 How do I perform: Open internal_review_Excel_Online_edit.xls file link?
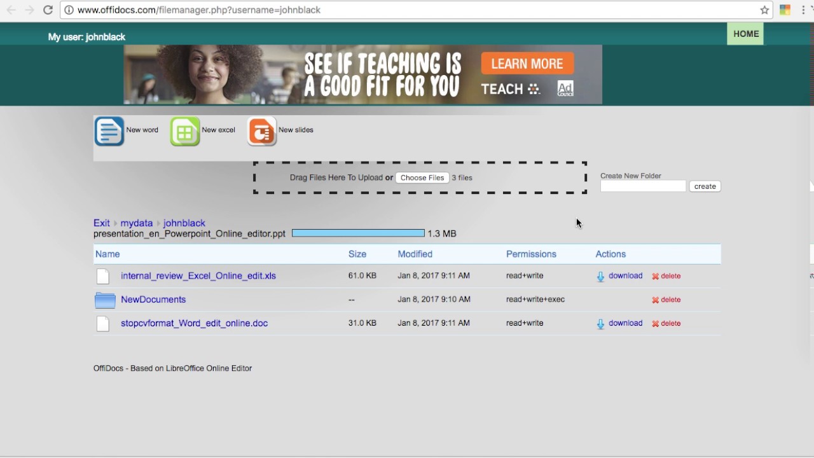coord(198,276)
